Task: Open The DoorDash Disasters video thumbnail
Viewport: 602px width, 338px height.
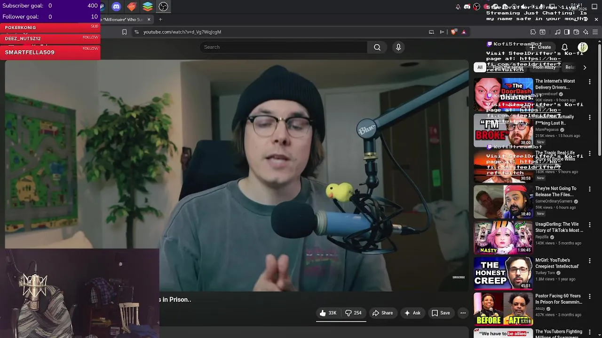Action: click(503, 95)
